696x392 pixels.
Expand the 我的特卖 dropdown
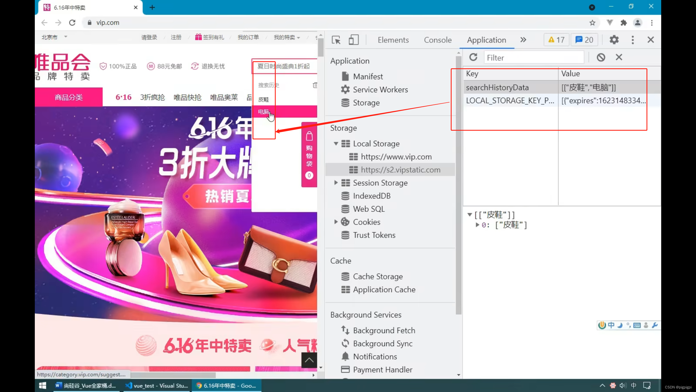point(287,37)
